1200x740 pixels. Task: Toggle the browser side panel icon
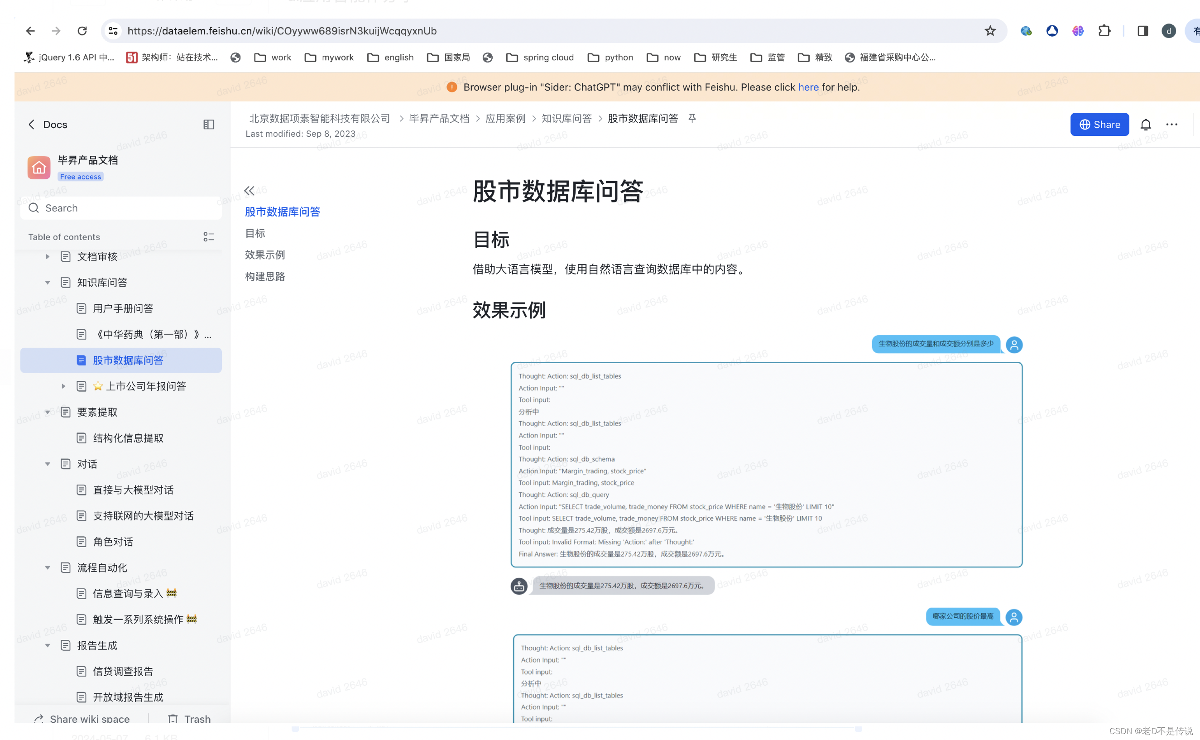1143,31
